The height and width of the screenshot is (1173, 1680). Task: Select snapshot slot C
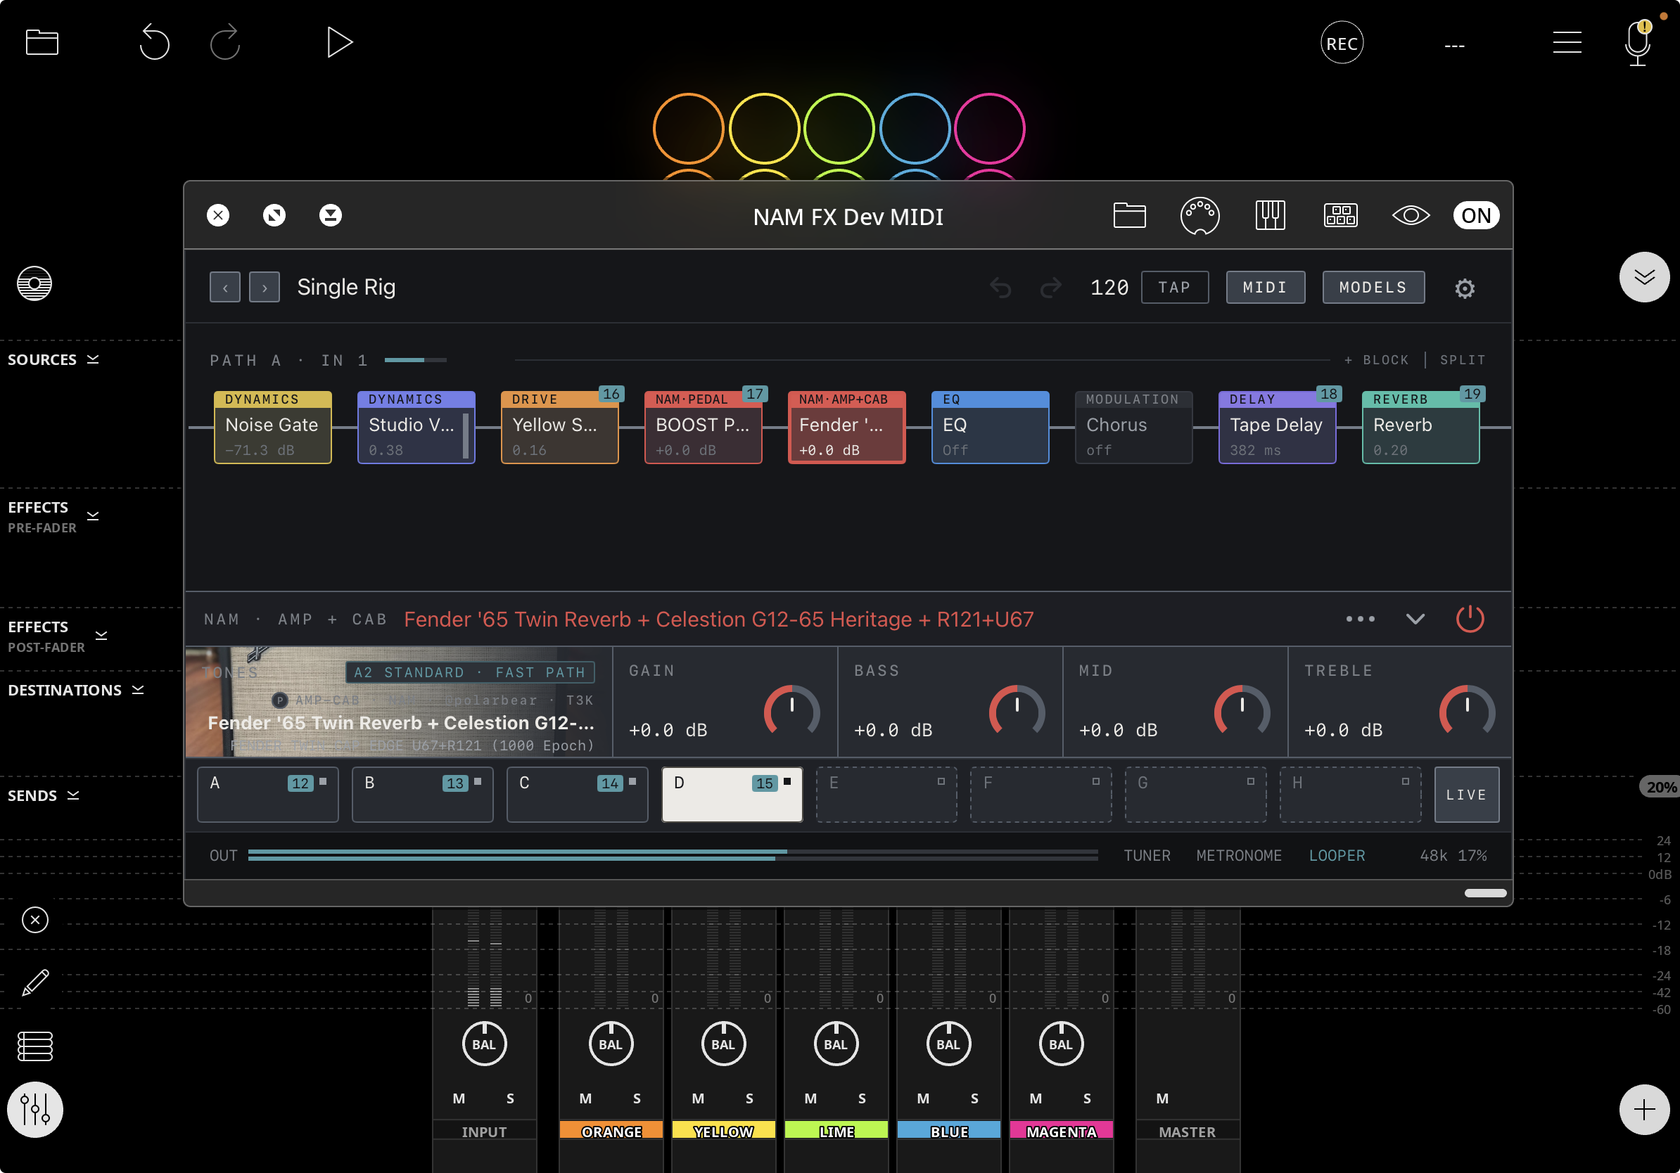(578, 795)
